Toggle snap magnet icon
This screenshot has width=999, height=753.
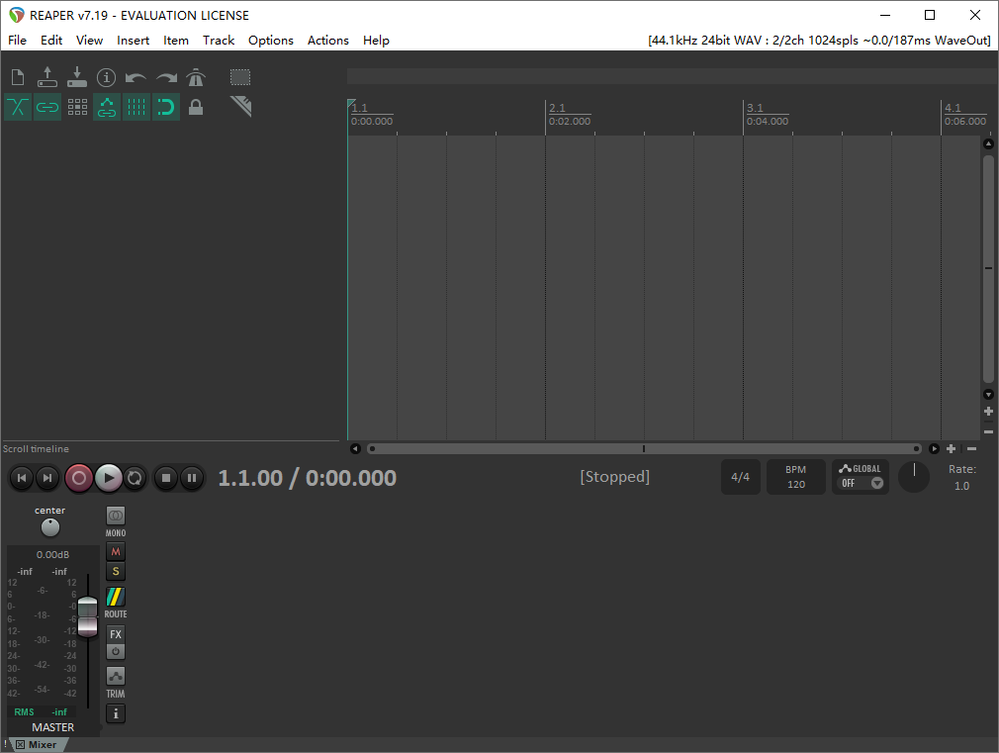[x=166, y=107]
